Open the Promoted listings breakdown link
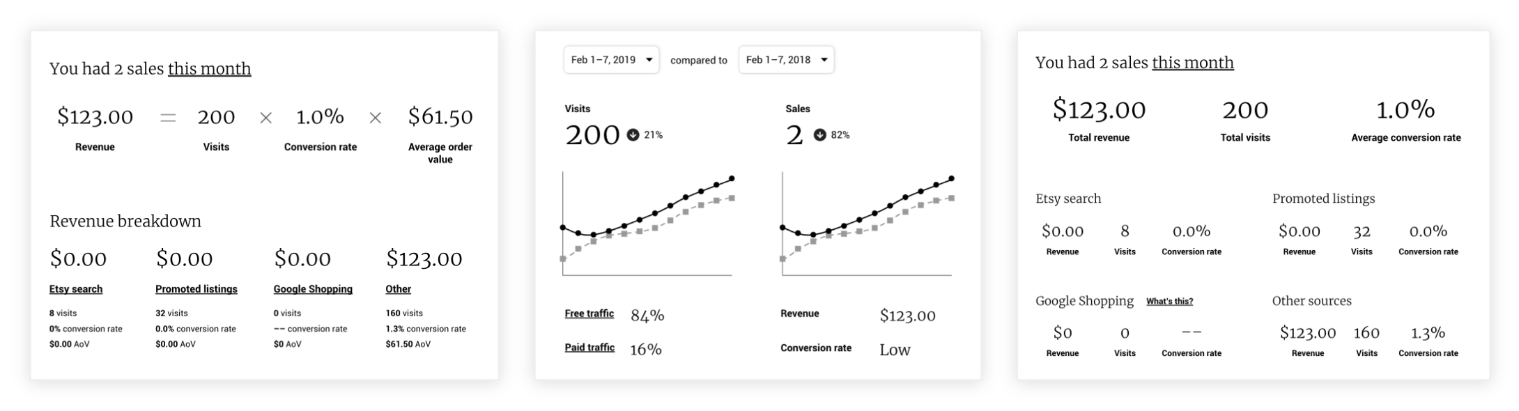 tap(196, 289)
